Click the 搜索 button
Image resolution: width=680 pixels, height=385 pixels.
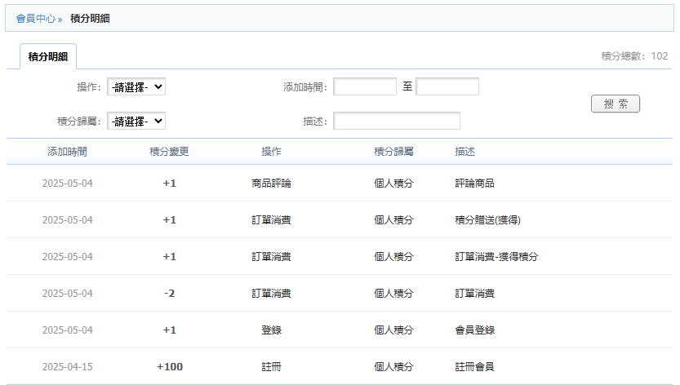(x=615, y=104)
